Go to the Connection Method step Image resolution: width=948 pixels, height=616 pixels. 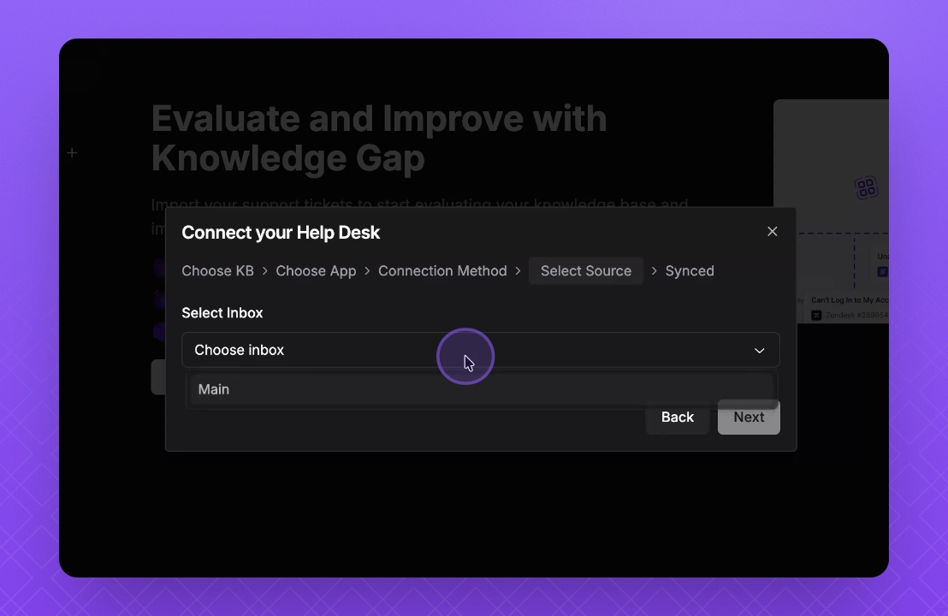coord(442,271)
